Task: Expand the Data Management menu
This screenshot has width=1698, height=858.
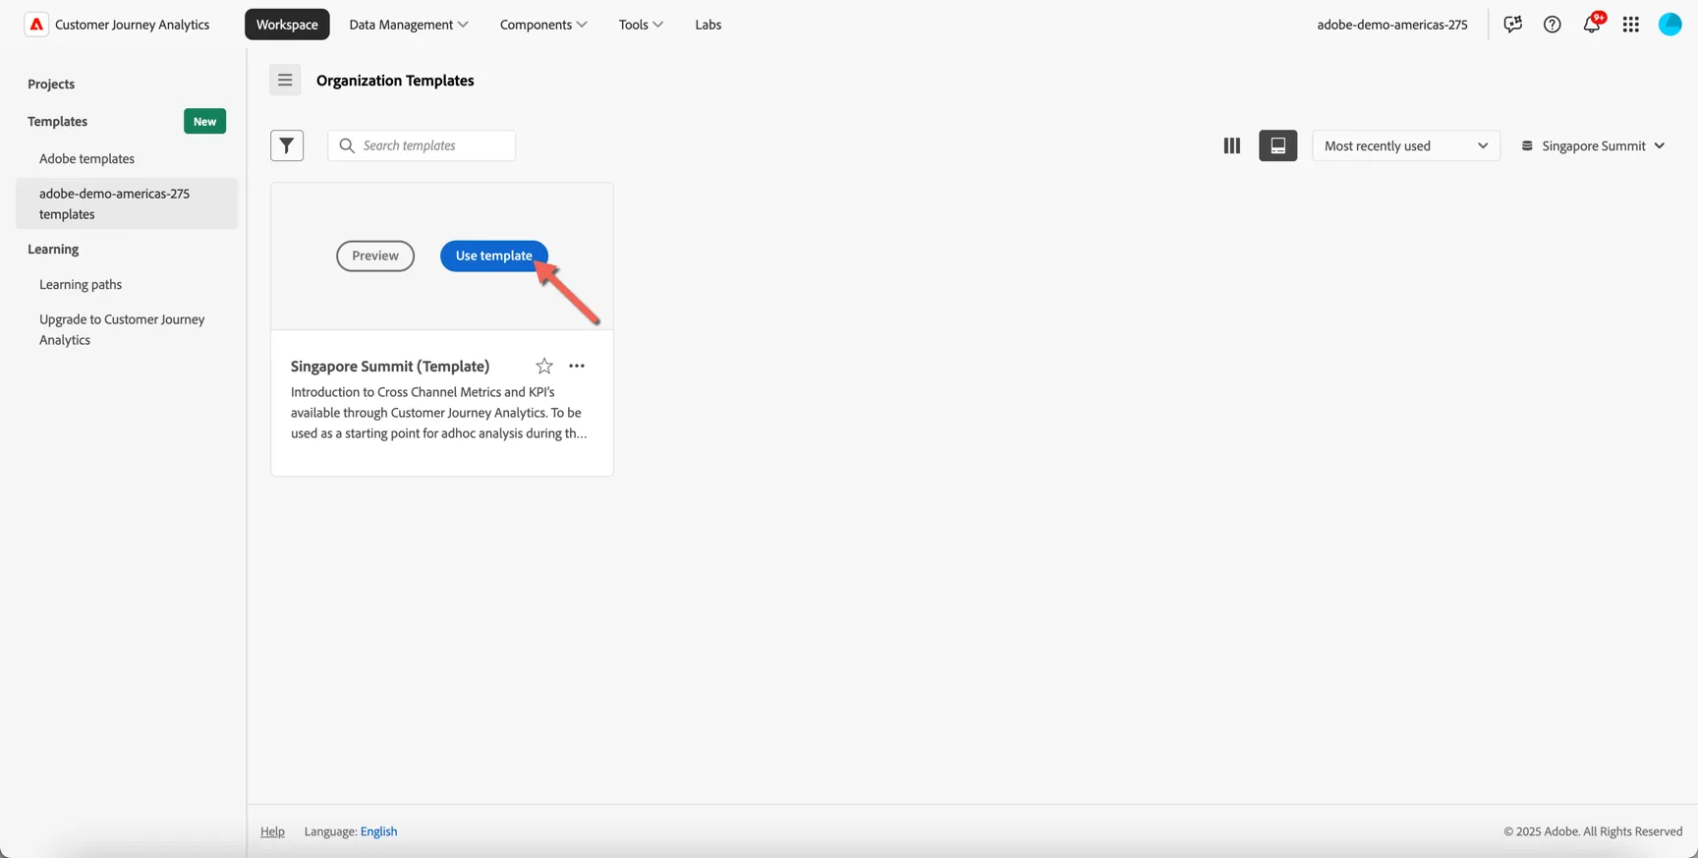Action: coord(409,25)
